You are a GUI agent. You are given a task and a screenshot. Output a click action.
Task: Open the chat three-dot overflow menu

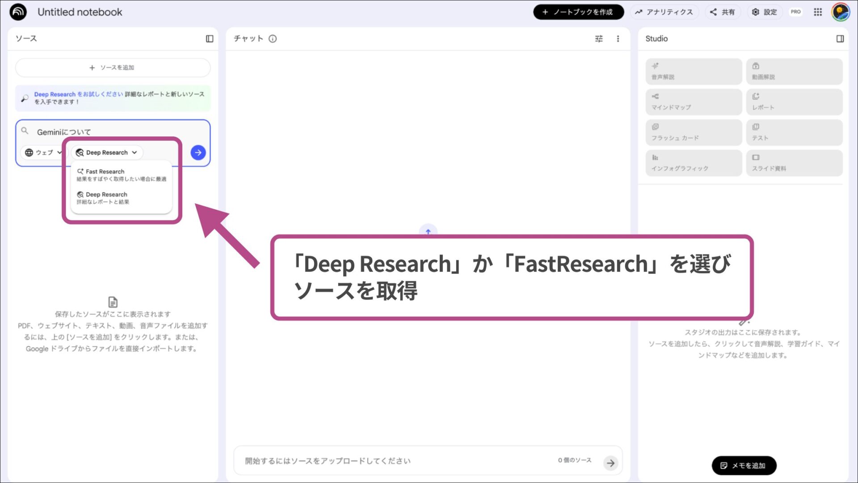(x=618, y=39)
